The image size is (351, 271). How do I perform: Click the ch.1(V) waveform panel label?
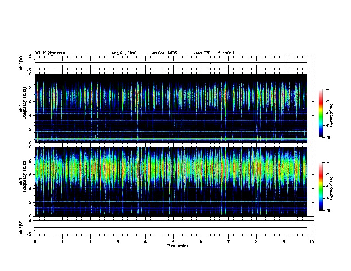21,63
